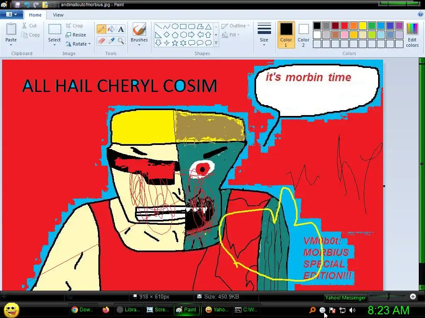Click the Resize button
The image size is (425, 318).
pos(76,35)
